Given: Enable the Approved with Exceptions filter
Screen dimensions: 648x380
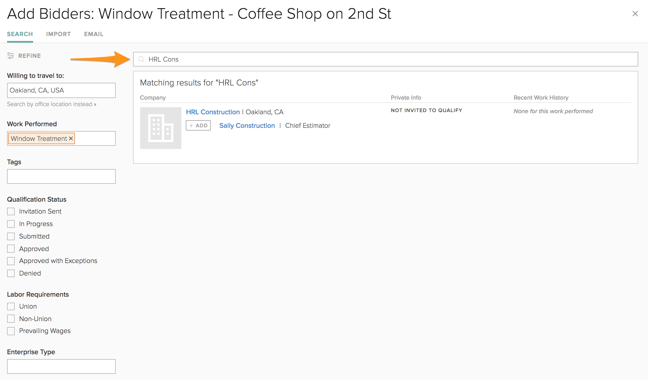Looking at the screenshot, I should point(11,261).
